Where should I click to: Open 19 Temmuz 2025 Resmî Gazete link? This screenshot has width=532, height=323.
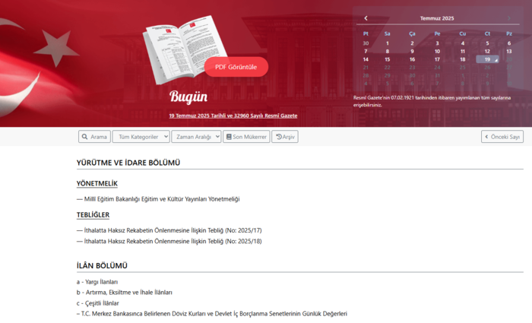tap(233, 116)
